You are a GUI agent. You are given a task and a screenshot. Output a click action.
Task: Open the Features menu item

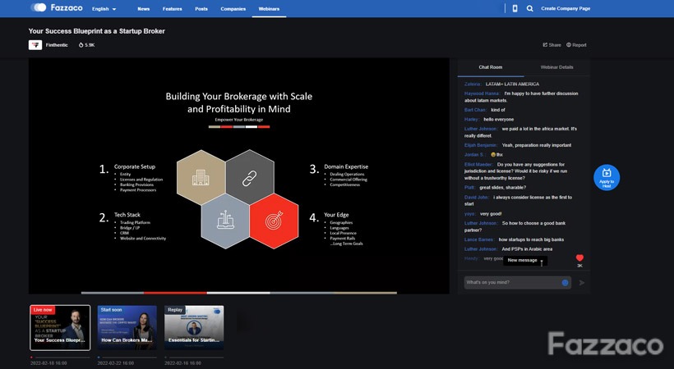pyautogui.click(x=173, y=9)
